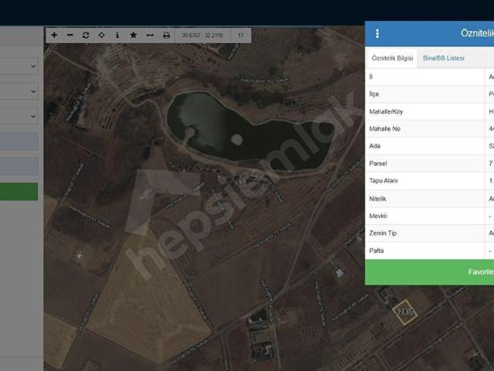Select the 'Pafta' row label
Screen dimensions: 494x371
[x=376, y=250]
